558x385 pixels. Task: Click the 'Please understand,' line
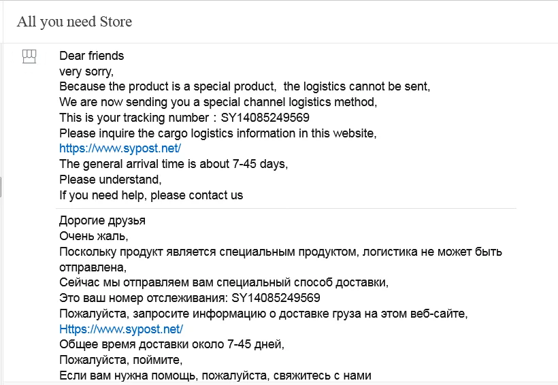(110, 180)
